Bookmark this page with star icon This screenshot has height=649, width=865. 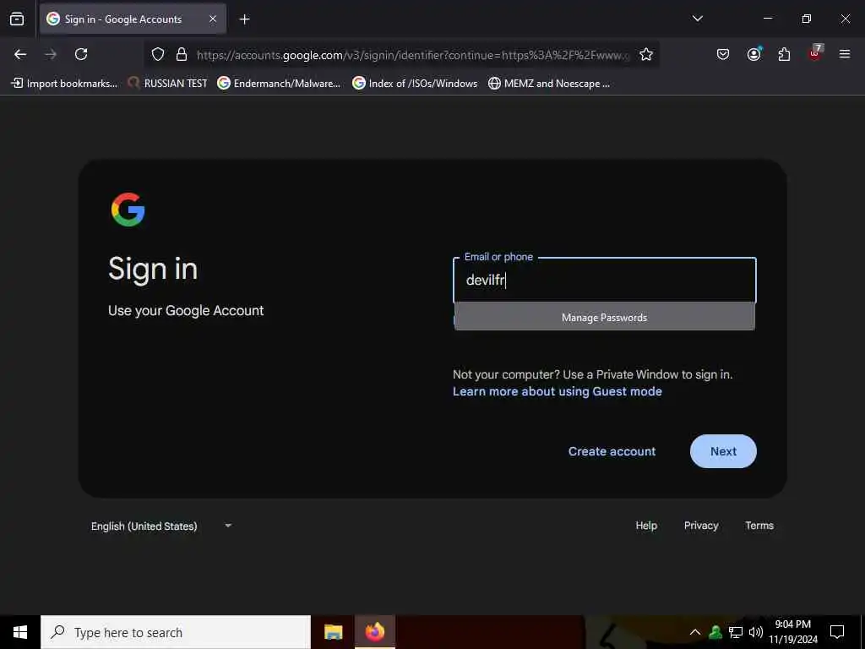[646, 55]
